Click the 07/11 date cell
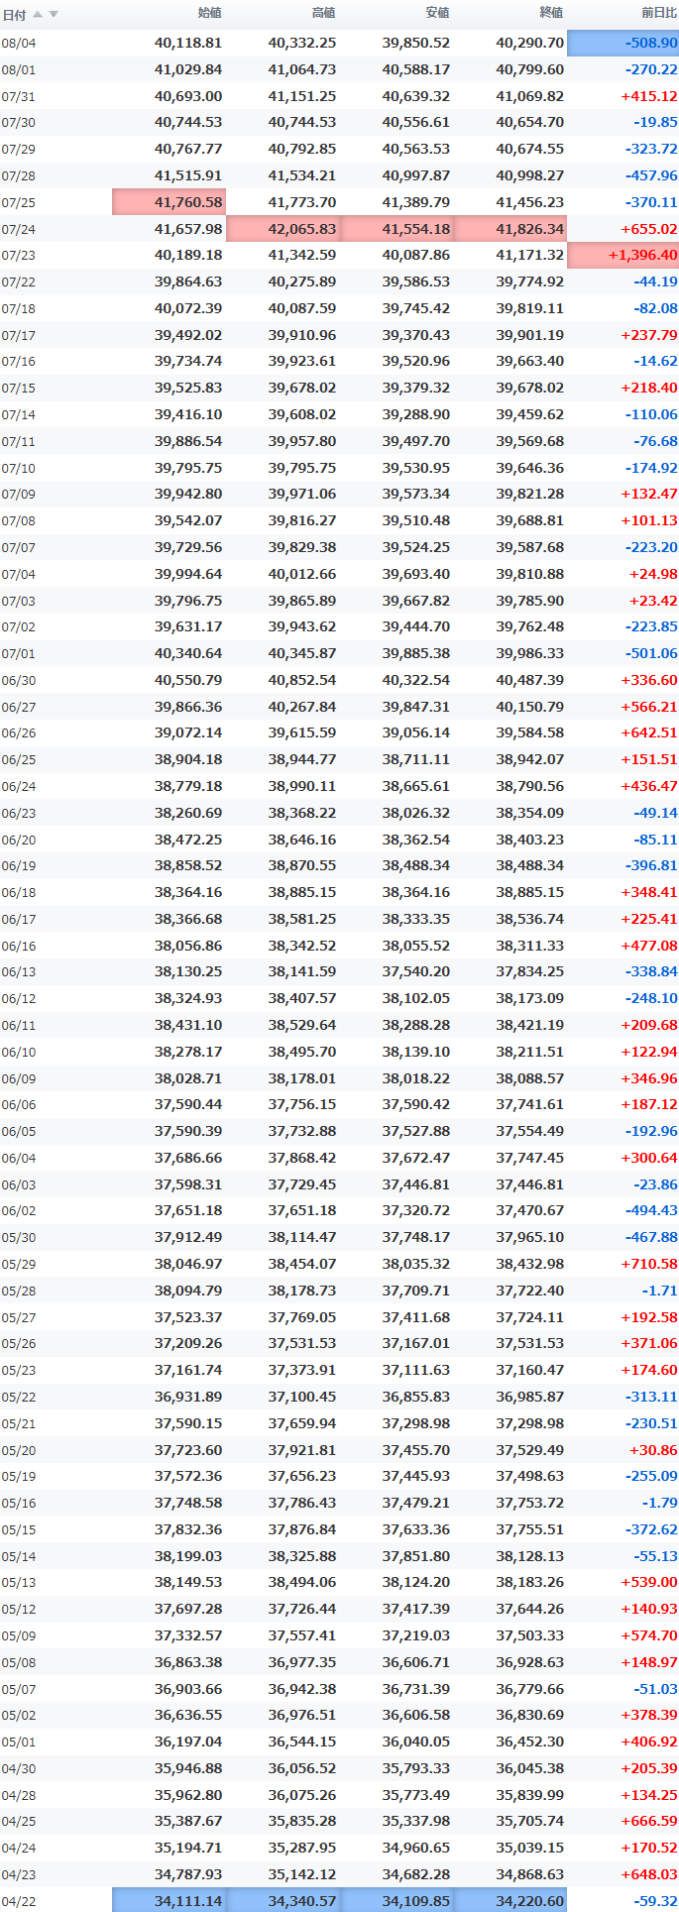Image resolution: width=679 pixels, height=1912 pixels. 19,442
